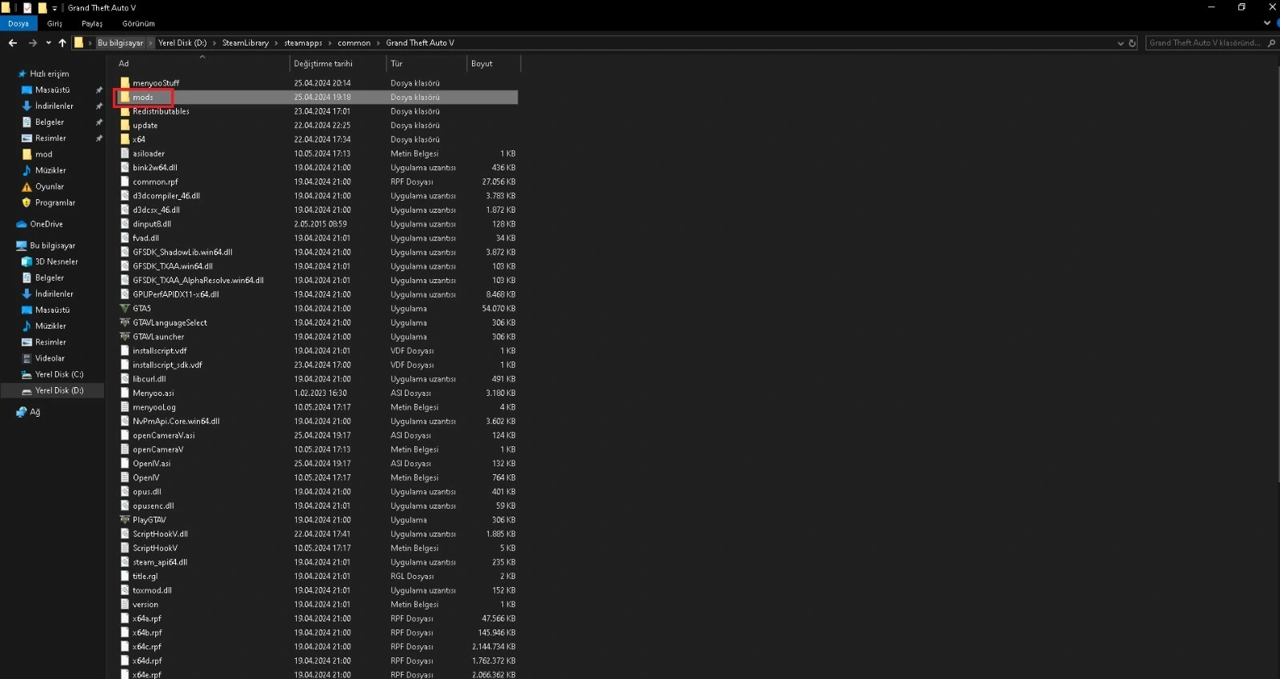Select the ScriptHookV.dll file icon
Screen dimensions: 1280x679
125,534
